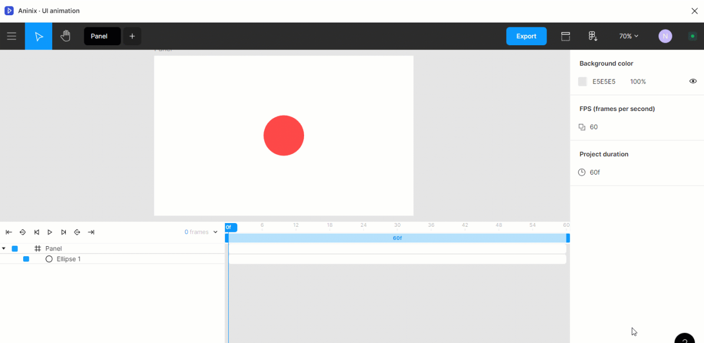
Task: Select the Ellipse 1 layer in the list
Action: click(x=69, y=259)
